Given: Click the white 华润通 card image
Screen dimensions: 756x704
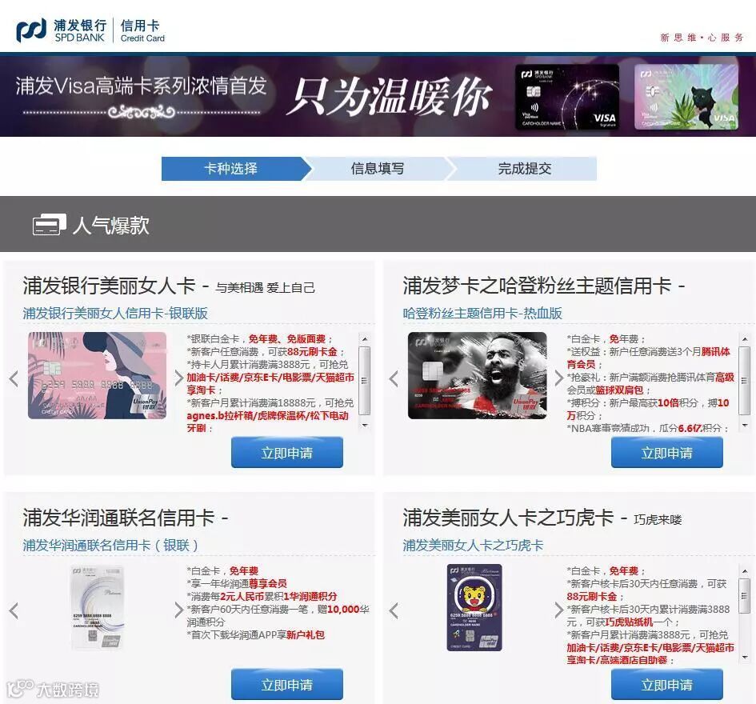Looking at the screenshot, I should click(x=97, y=607).
